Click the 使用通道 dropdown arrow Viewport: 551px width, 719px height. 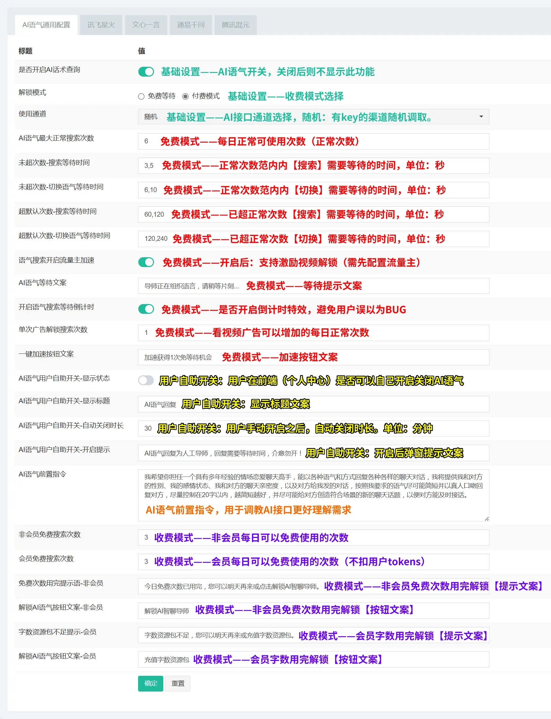click(481, 117)
